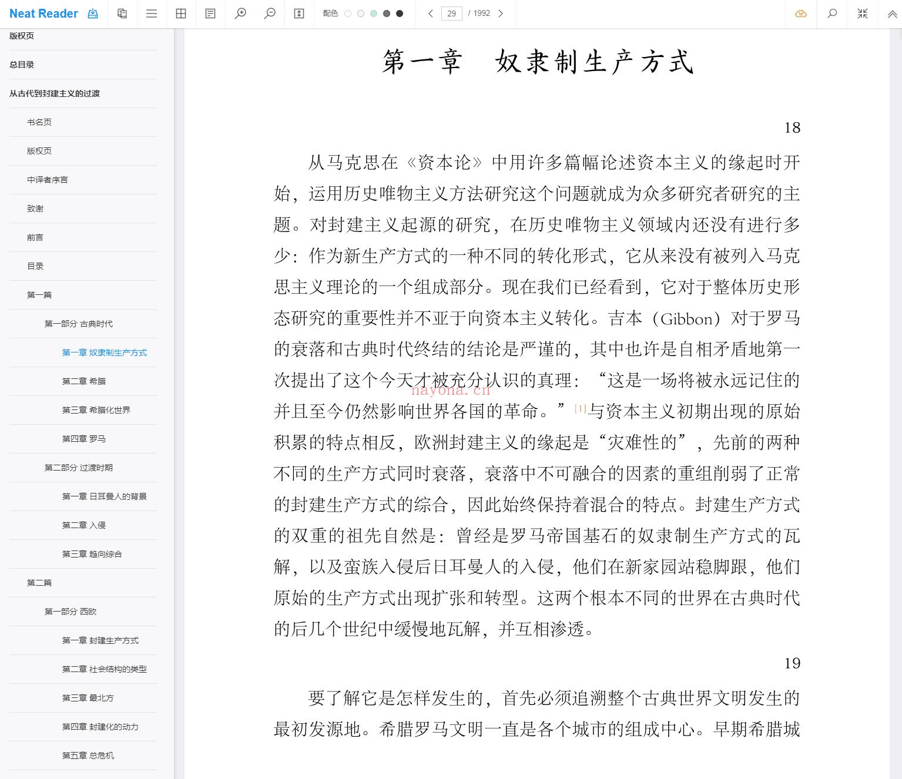
Task: Click the word Gibbon in the paragraph
Action: click(687, 319)
